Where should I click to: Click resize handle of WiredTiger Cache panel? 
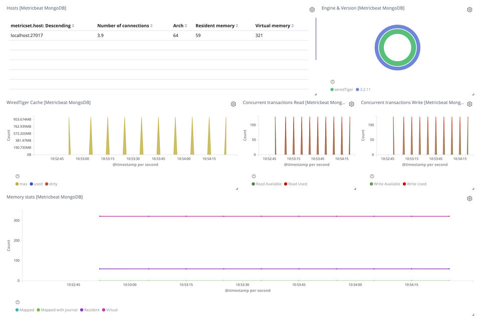pyautogui.click(x=237, y=189)
